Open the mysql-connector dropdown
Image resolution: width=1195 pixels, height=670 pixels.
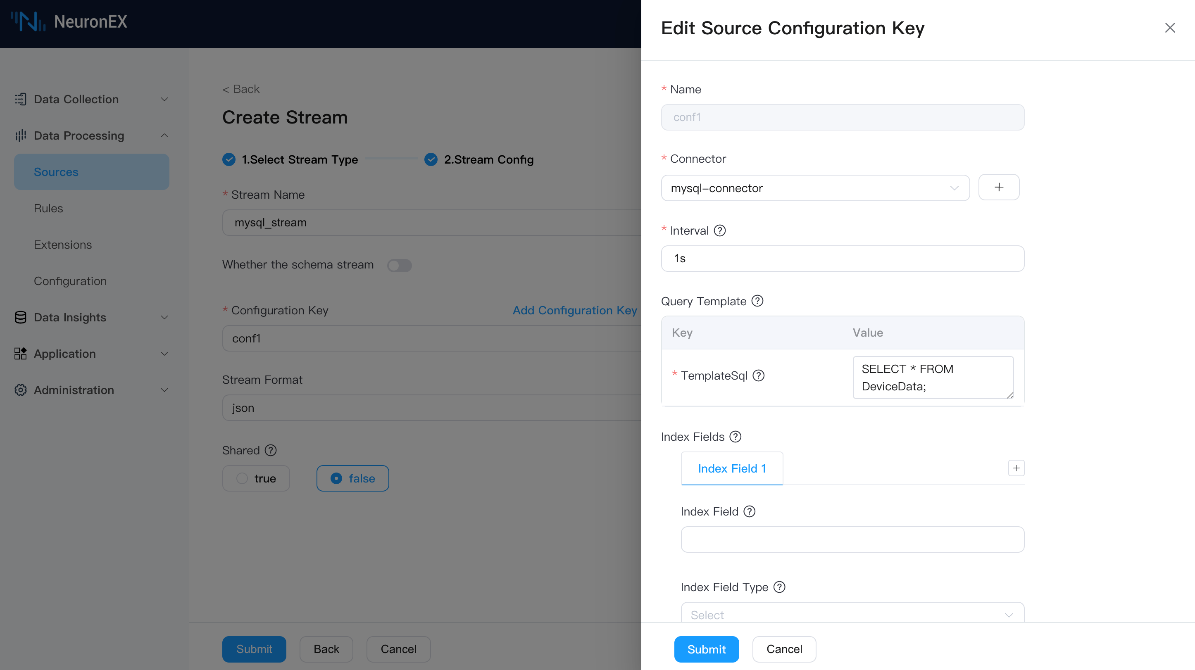point(814,188)
